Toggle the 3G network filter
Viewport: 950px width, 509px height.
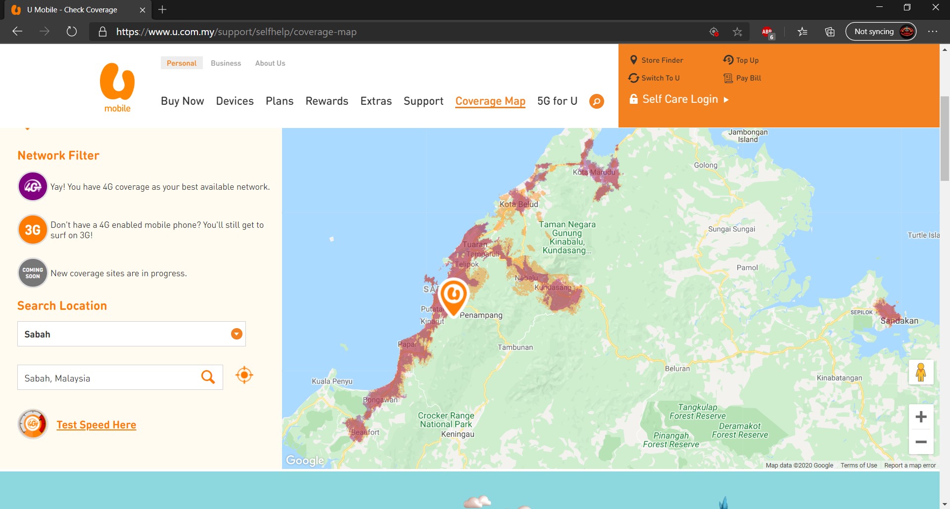click(33, 230)
